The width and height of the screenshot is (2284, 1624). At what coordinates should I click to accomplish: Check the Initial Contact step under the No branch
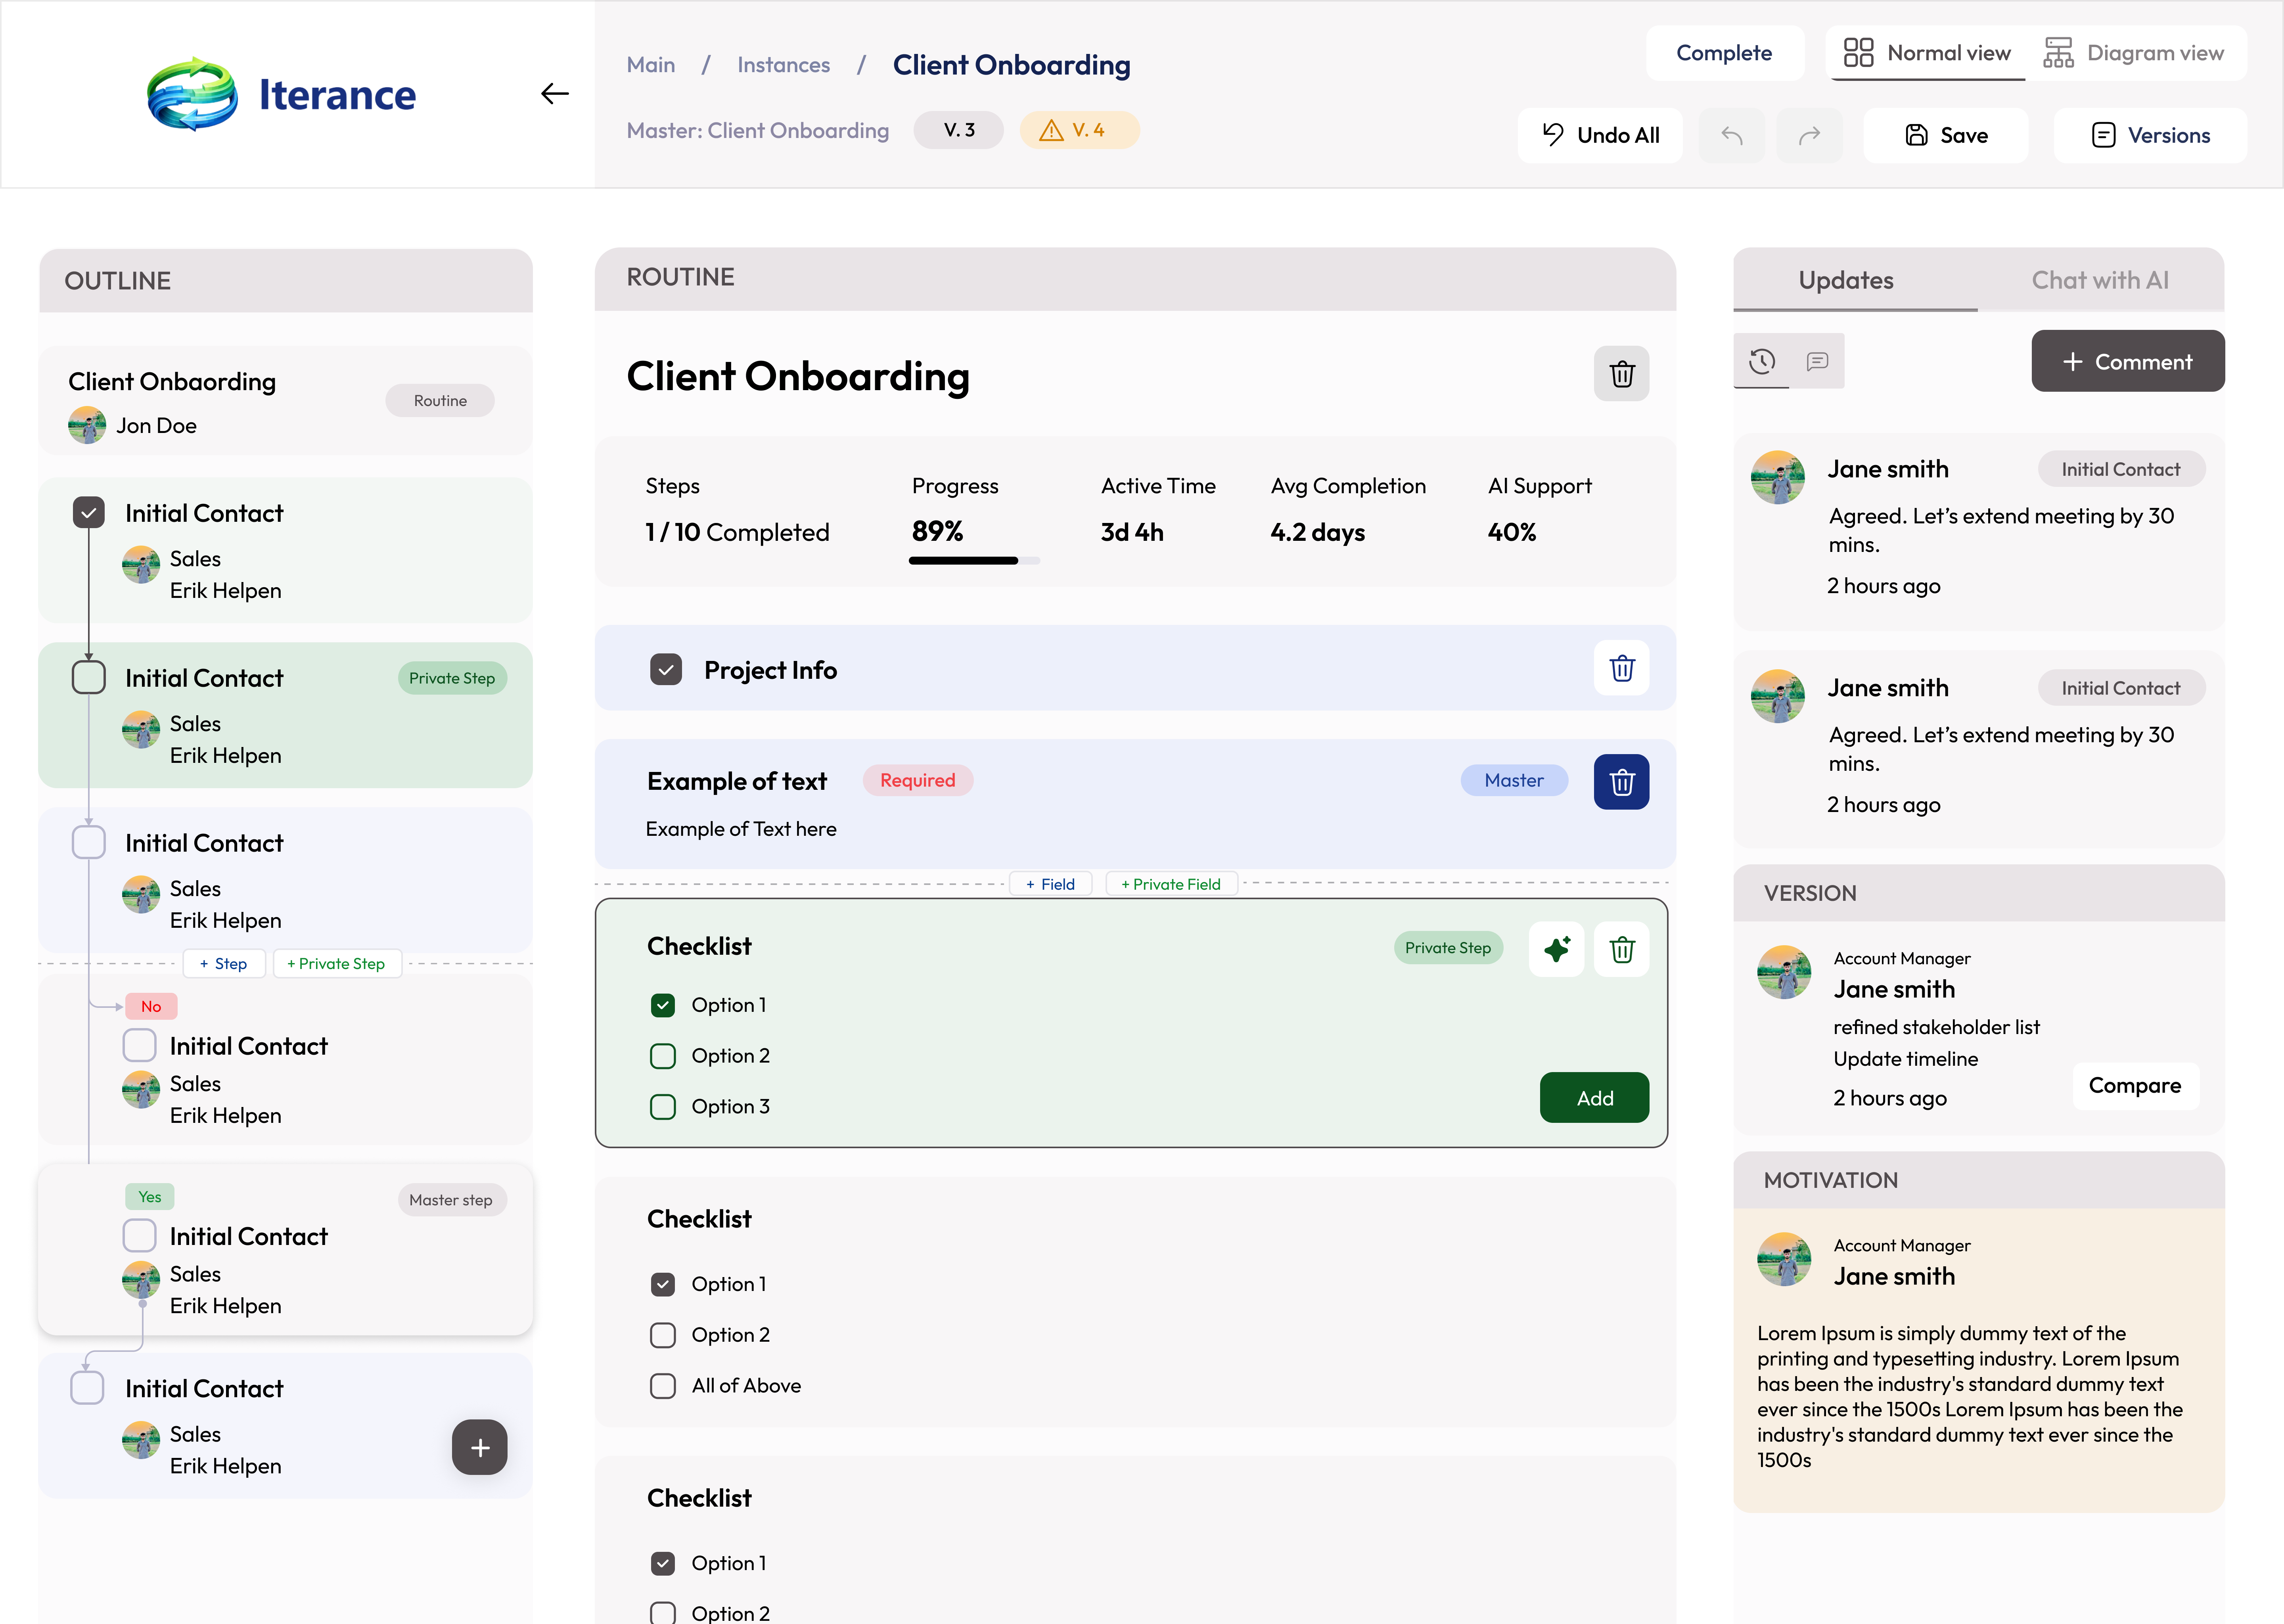coord(139,1045)
